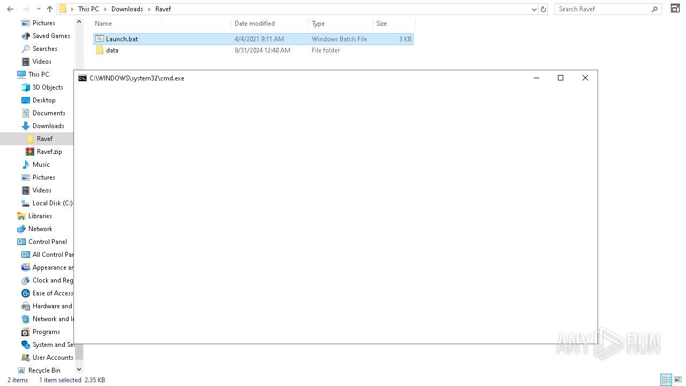
Task: Select This PC in the address breadcrumb
Action: tap(88, 9)
